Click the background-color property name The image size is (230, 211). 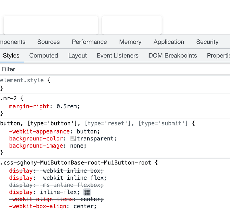point(36,139)
